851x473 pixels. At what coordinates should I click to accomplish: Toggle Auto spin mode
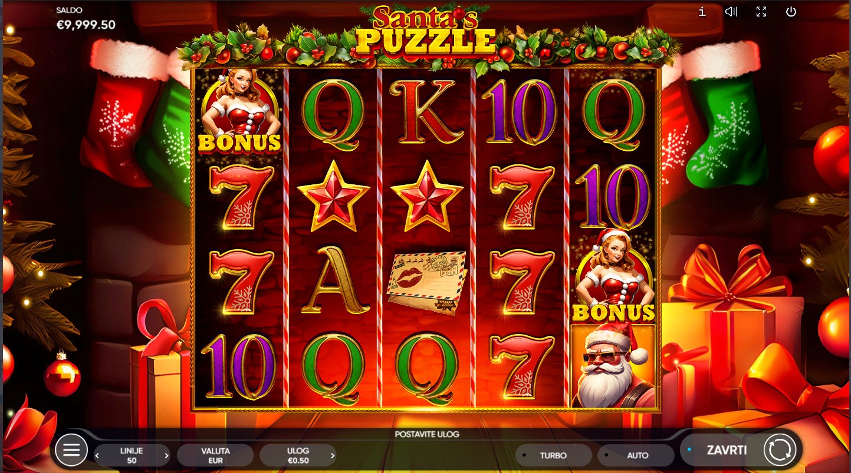pyautogui.click(x=636, y=455)
